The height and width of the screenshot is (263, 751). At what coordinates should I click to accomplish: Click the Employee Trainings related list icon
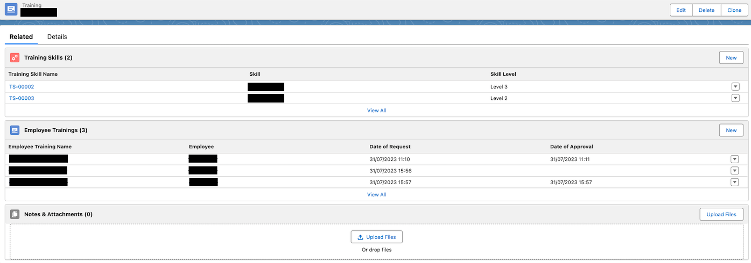click(15, 130)
